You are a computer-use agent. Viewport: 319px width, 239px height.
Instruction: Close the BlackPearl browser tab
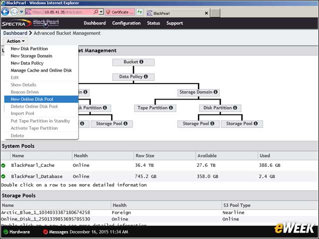[x=206, y=13]
